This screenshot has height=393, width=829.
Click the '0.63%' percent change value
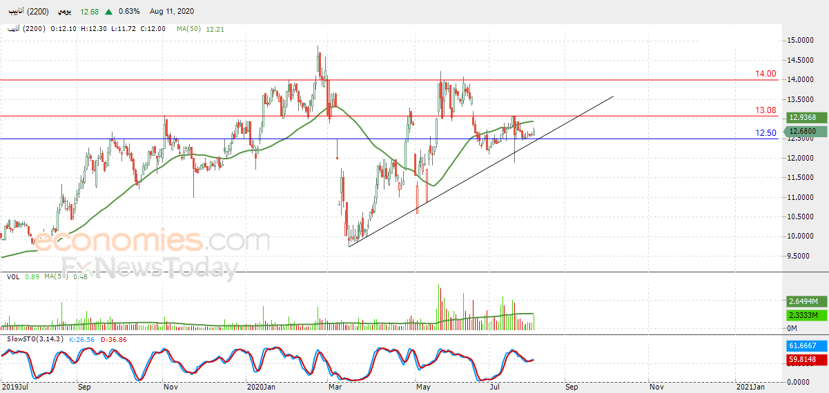(129, 12)
